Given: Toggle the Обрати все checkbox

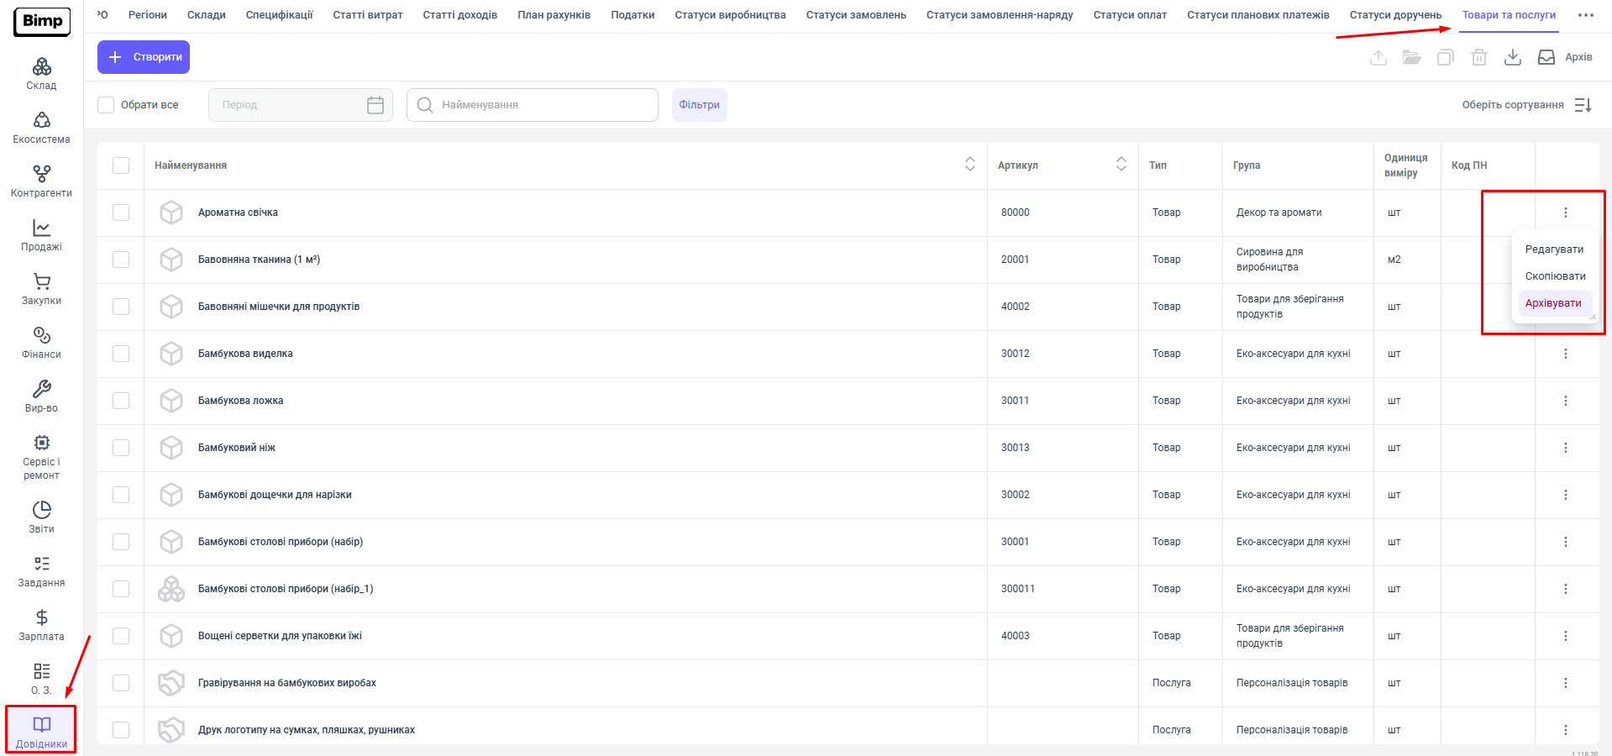Looking at the screenshot, I should click(106, 105).
